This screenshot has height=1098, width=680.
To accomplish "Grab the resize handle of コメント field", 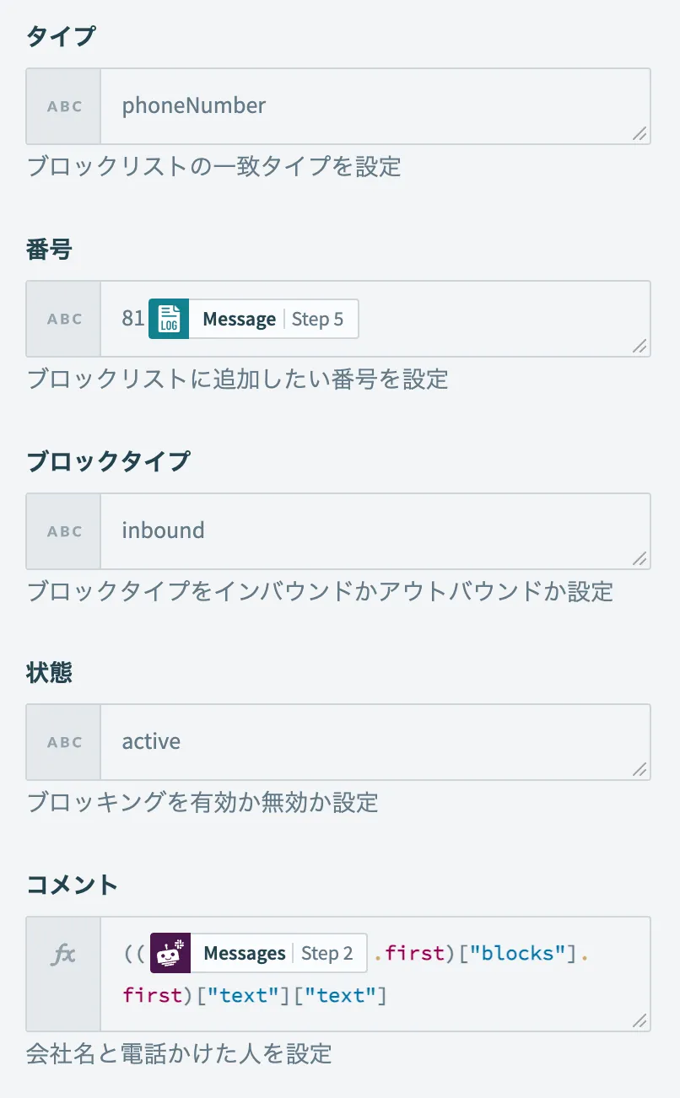I will click(x=640, y=1020).
